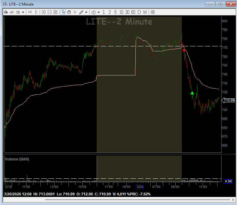
Task: Click the 3/20 date marker on time axis
Action: coord(140,187)
